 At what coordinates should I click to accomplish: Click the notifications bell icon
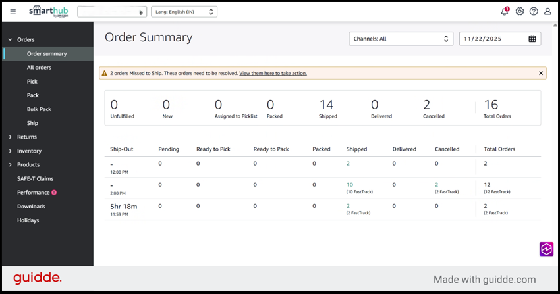505,11
